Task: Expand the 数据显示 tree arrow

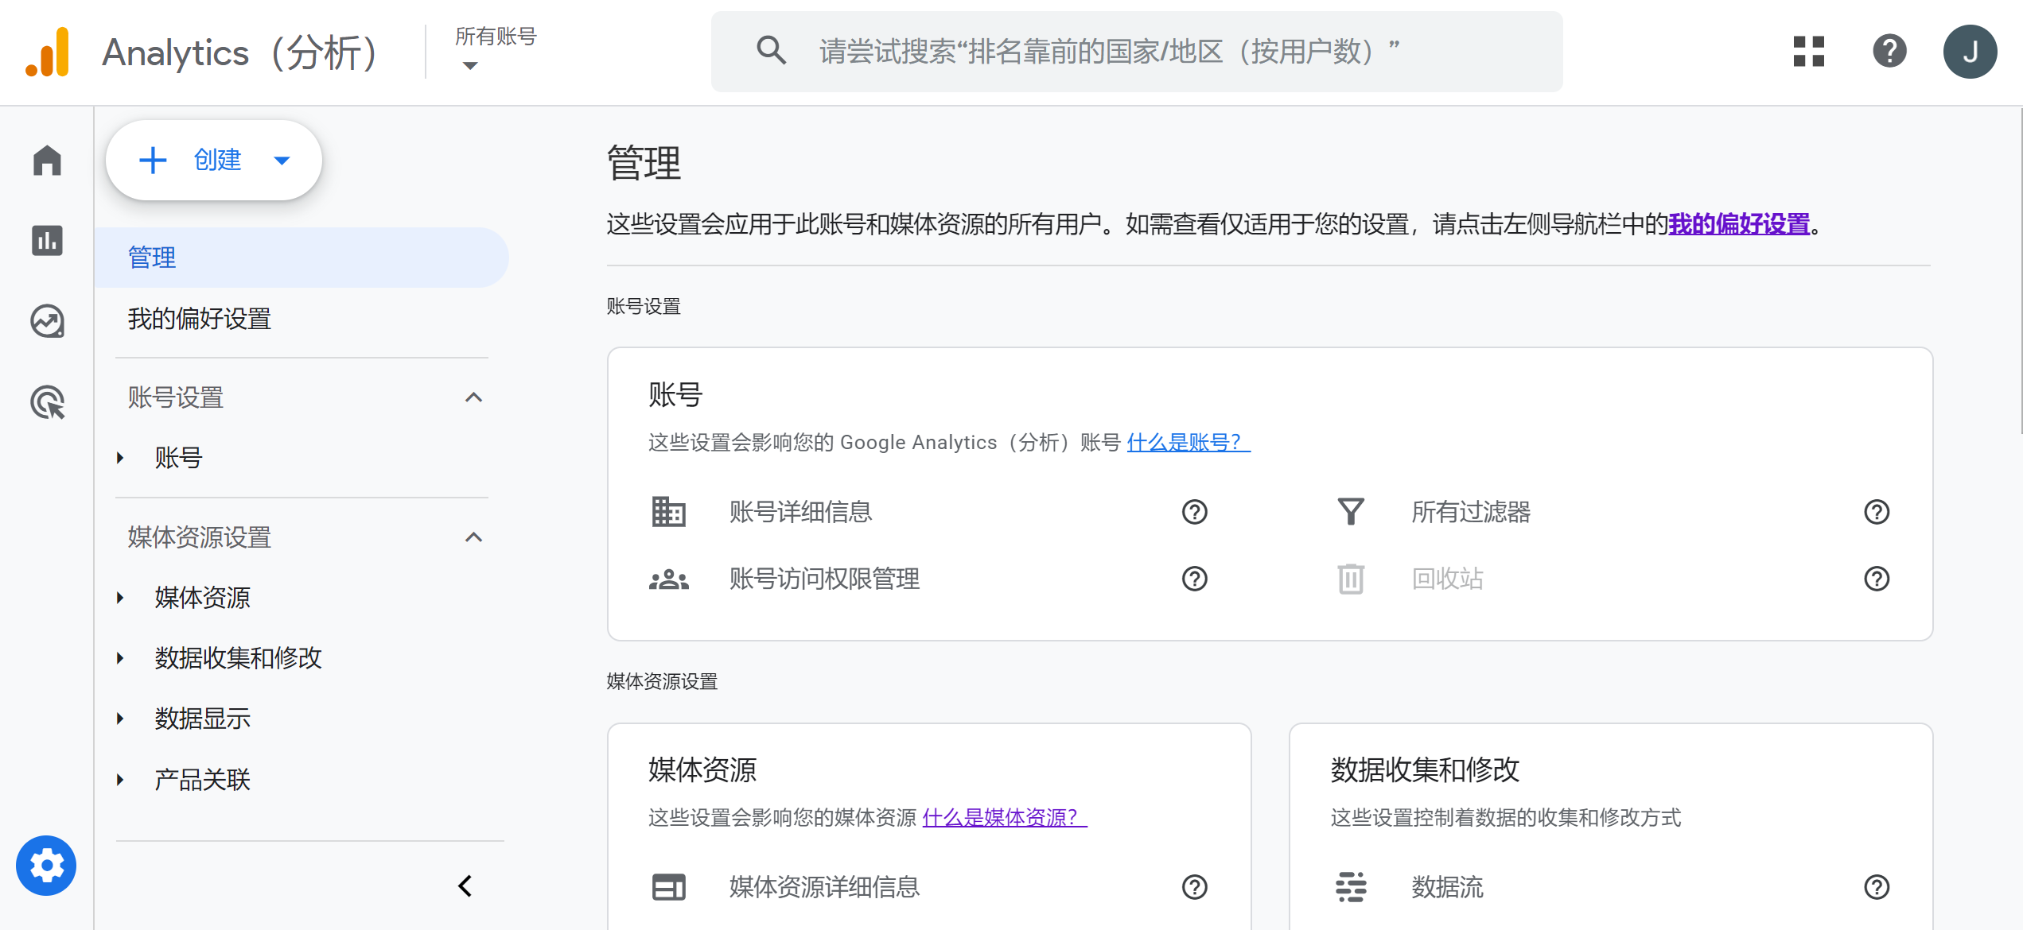Action: (120, 719)
